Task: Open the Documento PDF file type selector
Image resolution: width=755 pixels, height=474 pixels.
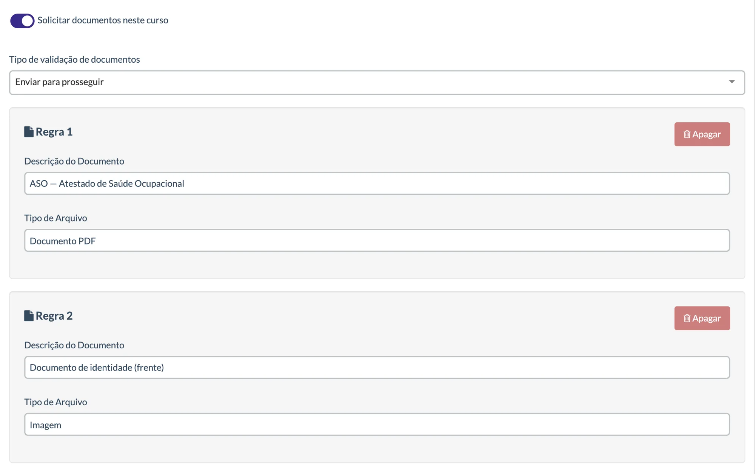Action: (377, 240)
